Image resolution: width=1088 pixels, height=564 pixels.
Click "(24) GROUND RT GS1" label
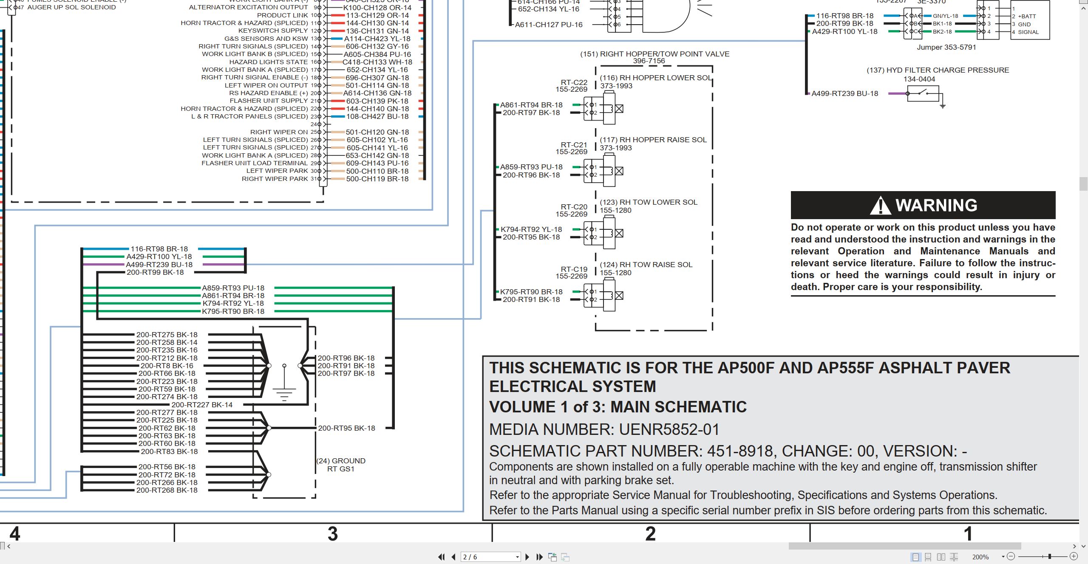(341, 465)
